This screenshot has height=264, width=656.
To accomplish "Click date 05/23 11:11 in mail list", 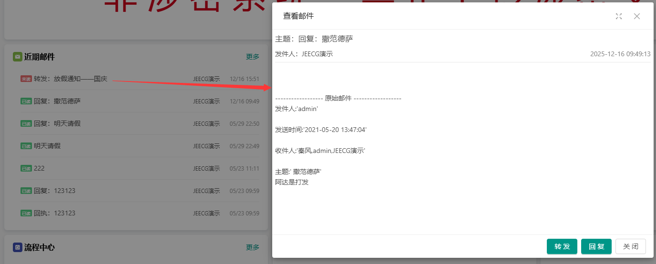I will (245, 168).
